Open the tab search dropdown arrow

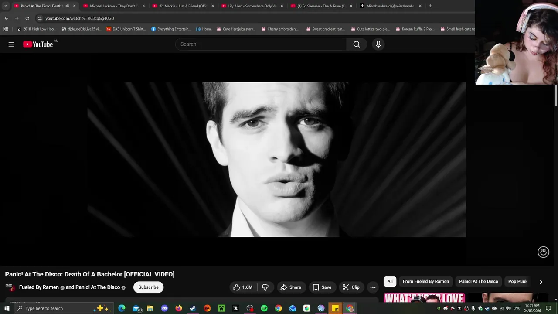point(6,6)
